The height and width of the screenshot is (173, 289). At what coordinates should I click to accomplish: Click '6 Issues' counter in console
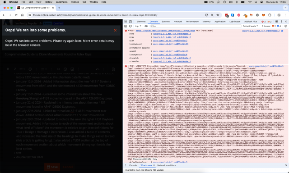pyautogui.click(x=271, y=26)
